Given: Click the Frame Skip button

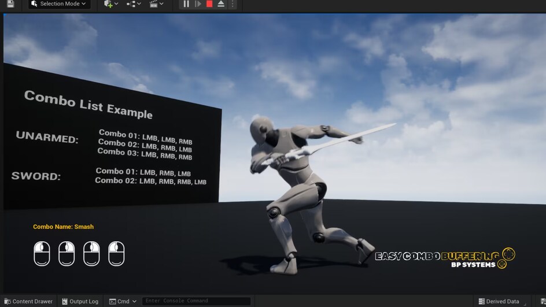Looking at the screenshot, I should 198,4.
